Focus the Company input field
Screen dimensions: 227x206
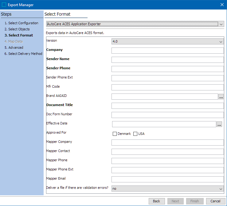point(168,51)
